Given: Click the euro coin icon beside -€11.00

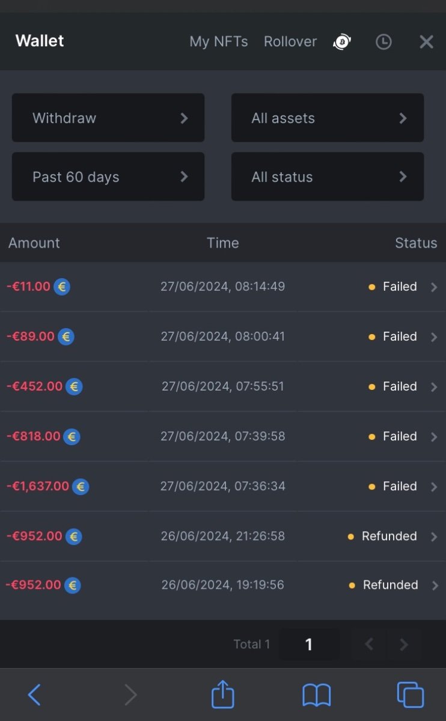Looking at the screenshot, I should click(x=62, y=287).
